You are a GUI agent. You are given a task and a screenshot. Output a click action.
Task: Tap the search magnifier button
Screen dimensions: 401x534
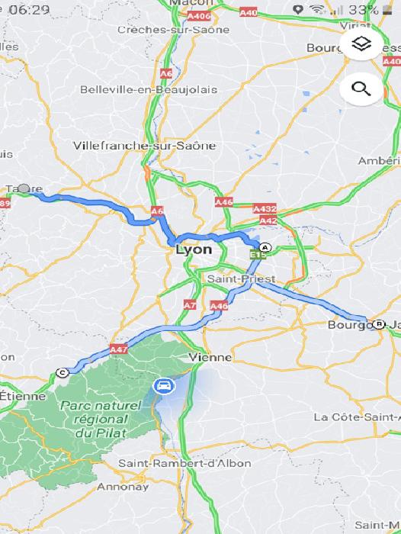[x=361, y=89]
